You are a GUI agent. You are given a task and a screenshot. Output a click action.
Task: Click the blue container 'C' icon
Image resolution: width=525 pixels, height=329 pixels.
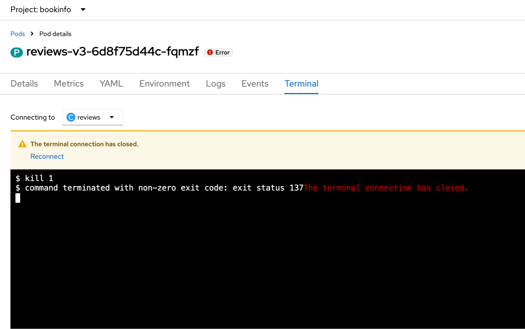tap(71, 117)
